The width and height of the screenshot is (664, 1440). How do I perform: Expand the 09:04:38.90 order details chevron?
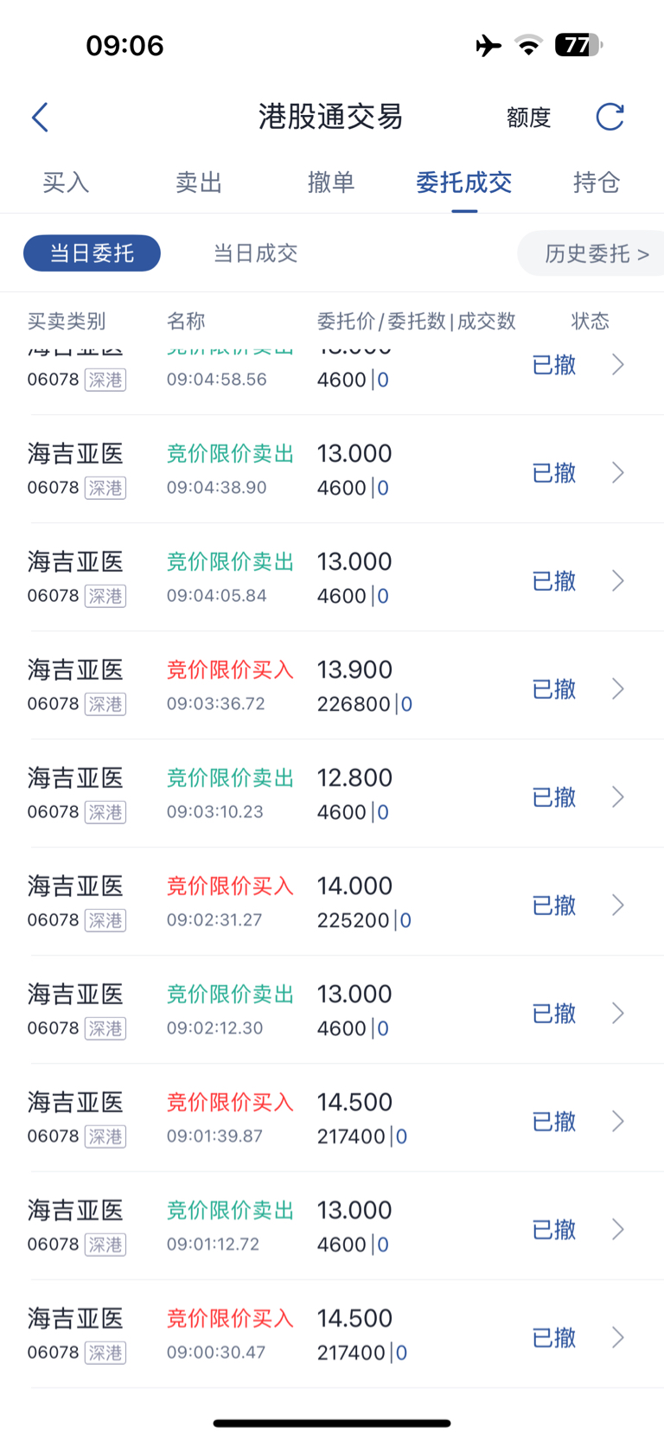point(617,473)
